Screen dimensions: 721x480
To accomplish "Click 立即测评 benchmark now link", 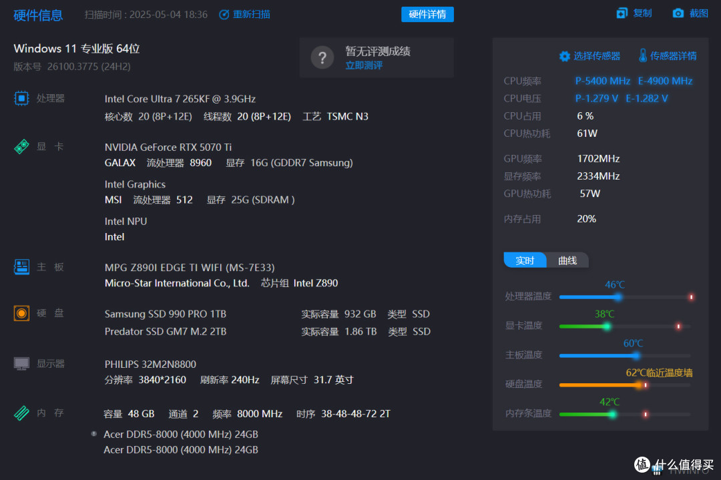I will [364, 65].
